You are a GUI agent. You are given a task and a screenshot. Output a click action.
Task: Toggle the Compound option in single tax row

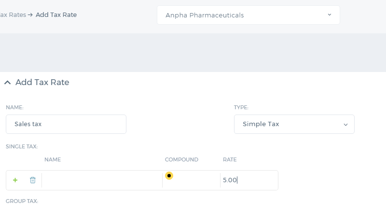(x=169, y=176)
